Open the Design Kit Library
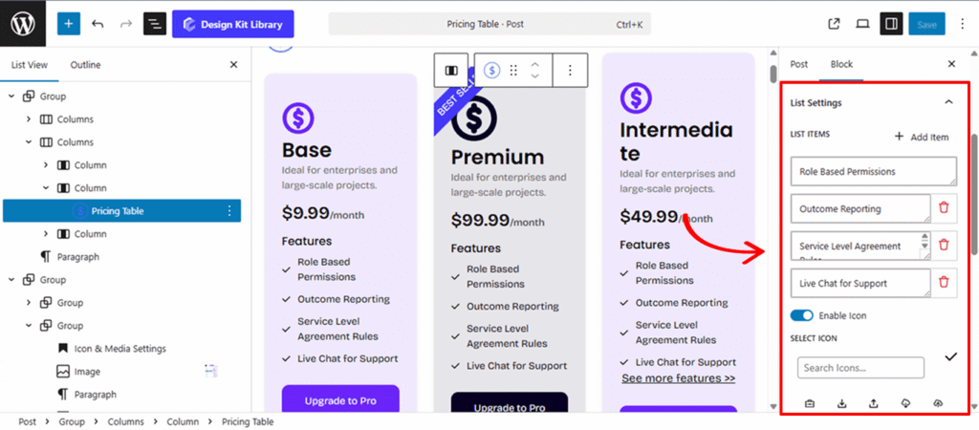 pyautogui.click(x=233, y=24)
